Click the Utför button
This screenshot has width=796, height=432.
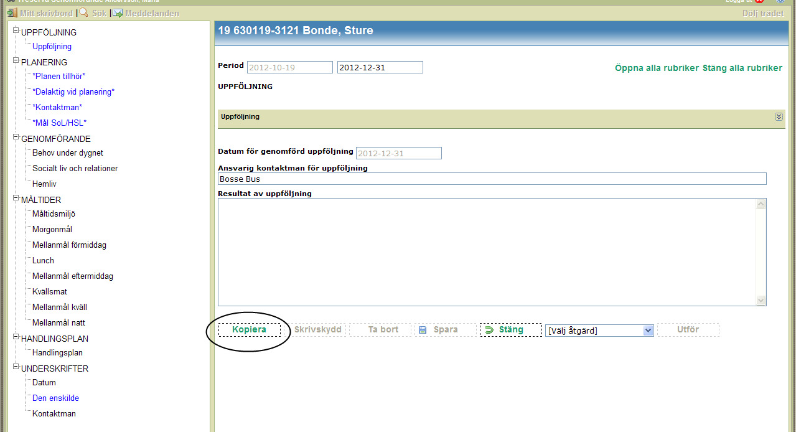pos(688,330)
